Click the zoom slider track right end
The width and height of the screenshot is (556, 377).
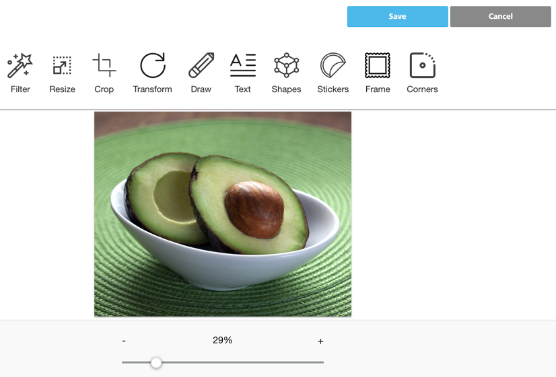(x=321, y=362)
